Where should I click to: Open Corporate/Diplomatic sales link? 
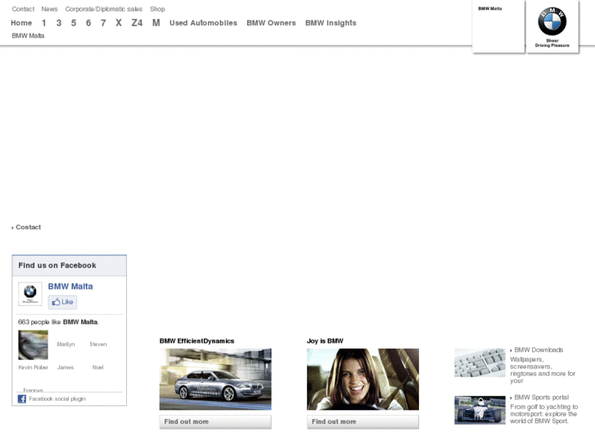click(104, 9)
